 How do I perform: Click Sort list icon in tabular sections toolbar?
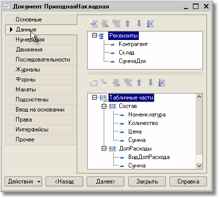pyautogui.click(x=162, y=82)
